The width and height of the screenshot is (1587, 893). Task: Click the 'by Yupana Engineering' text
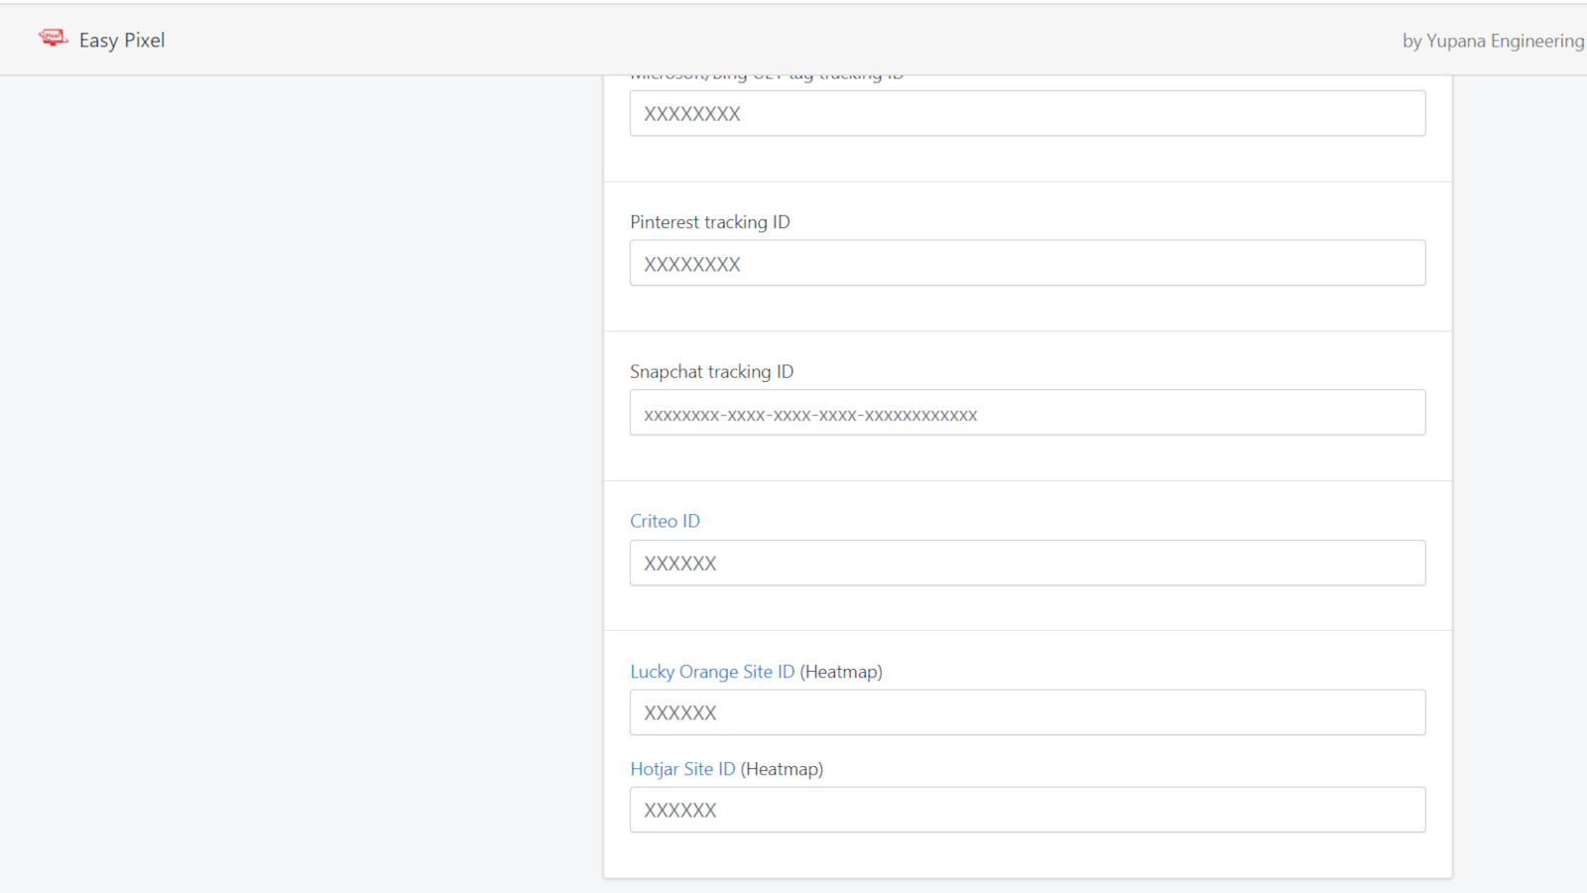click(x=1493, y=41)
